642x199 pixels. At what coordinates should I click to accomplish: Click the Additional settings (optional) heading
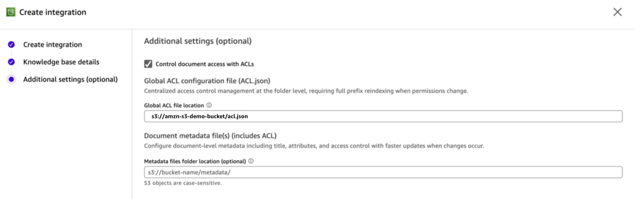(198, 41)
